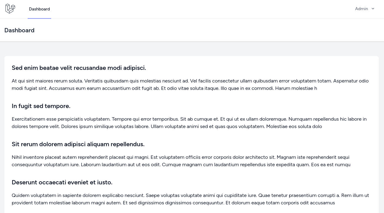The height and width of the screenshot is (213, 384).
Task: Click the Admin username label
Action: click(x=362, y=9)
